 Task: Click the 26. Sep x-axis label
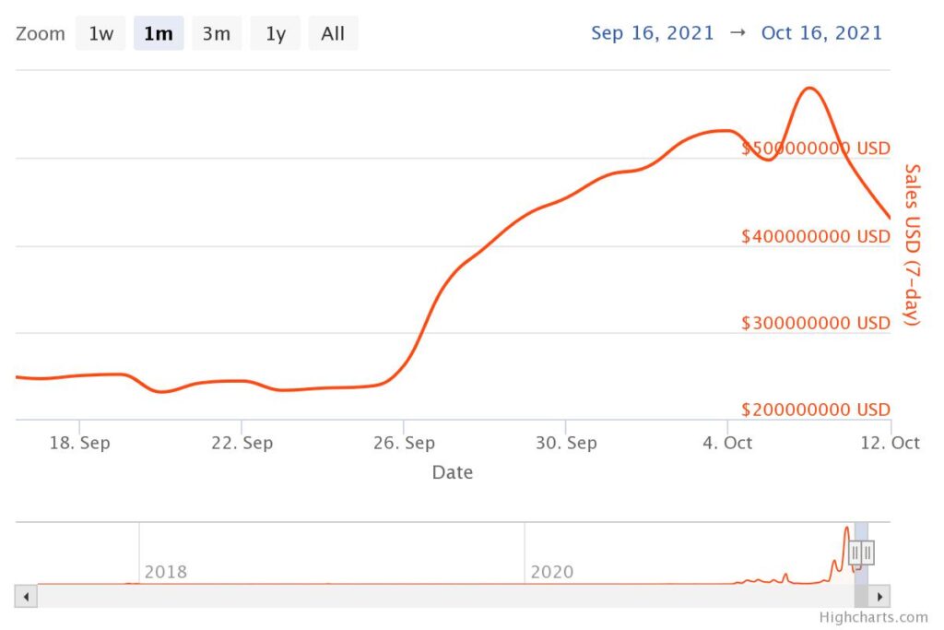404,443
